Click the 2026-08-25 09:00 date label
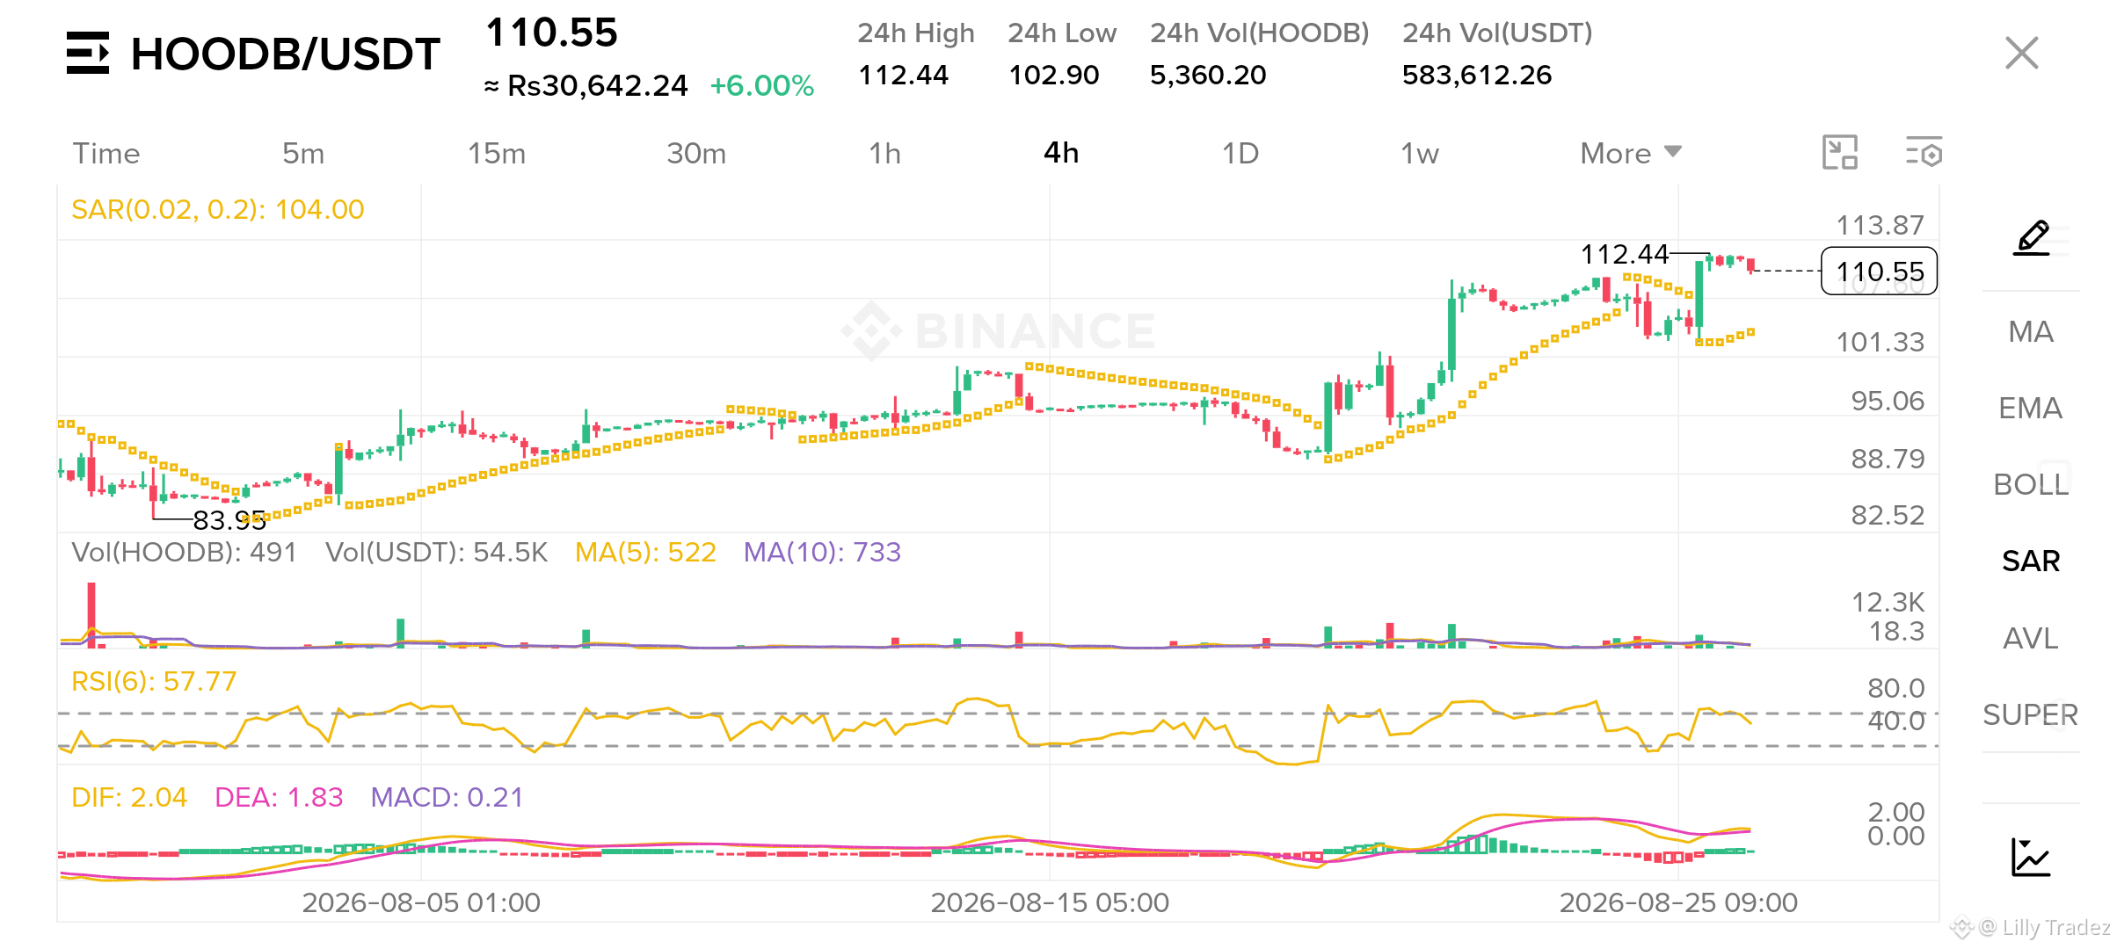The height and width of the screenshot is (949, 2117). [1678, 902]
